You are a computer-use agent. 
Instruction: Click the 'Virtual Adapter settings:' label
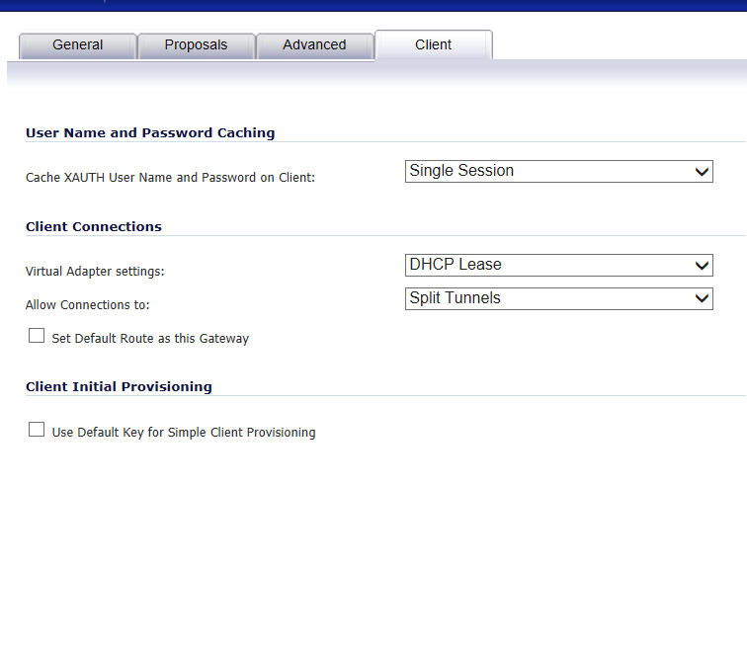(x=95, y=272)
